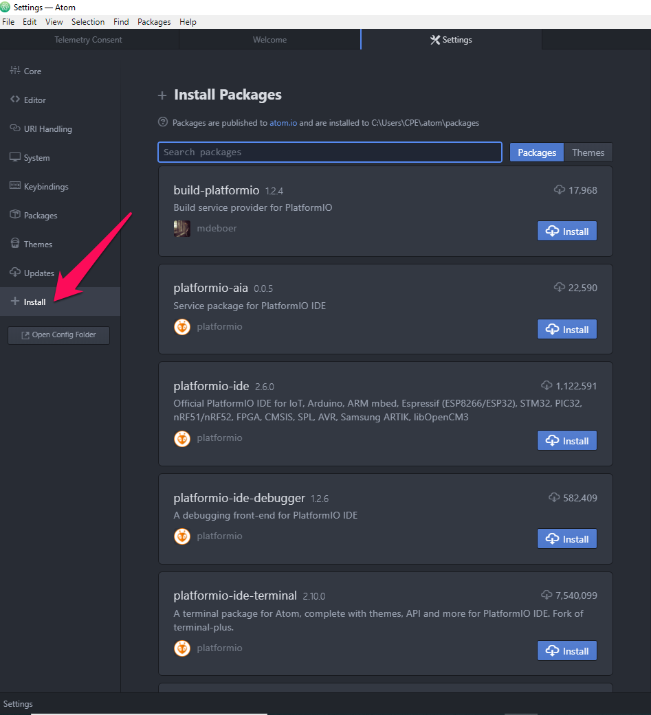The image size is (651, 715).
Task: Switch search to Themes mode
Action: coord(588,152)
